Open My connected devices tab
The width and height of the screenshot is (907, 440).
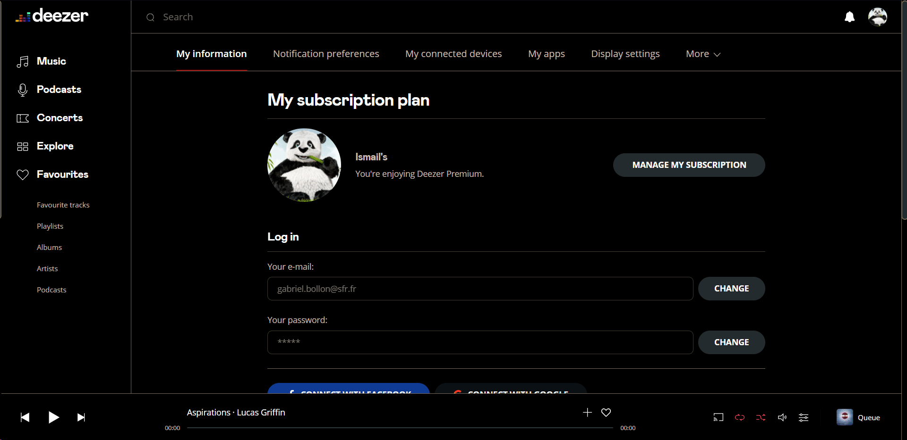click(x=453, y=54)
